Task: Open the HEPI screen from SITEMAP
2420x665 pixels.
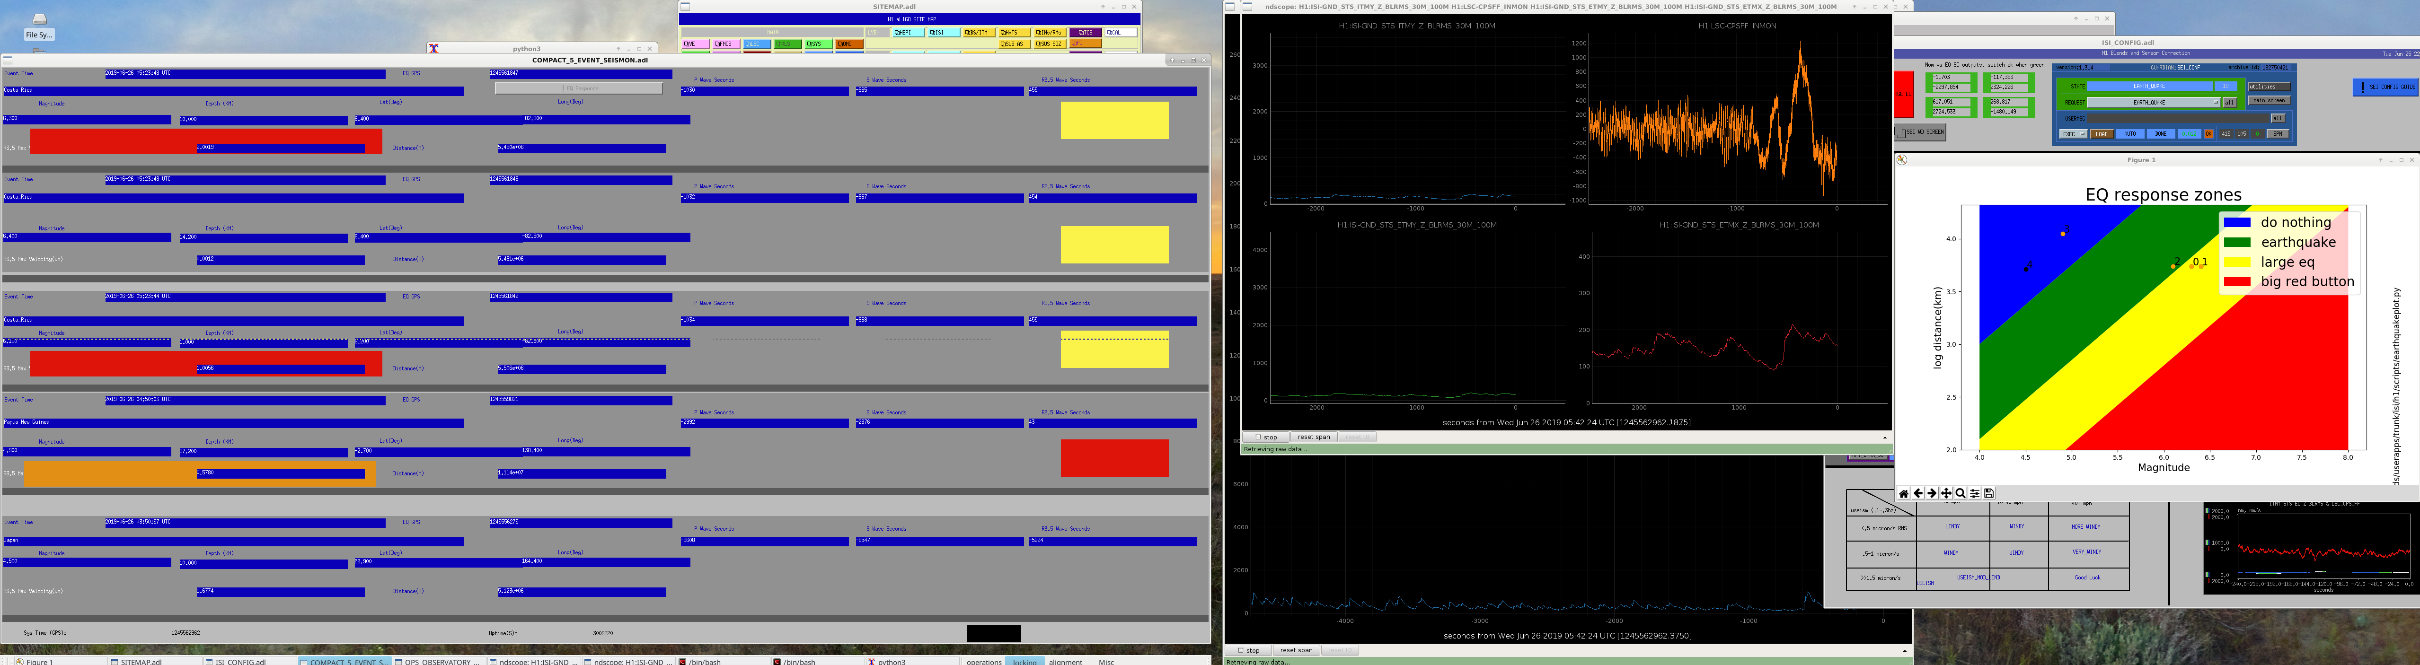Action: pyautogui.click(x=910, y=33)
